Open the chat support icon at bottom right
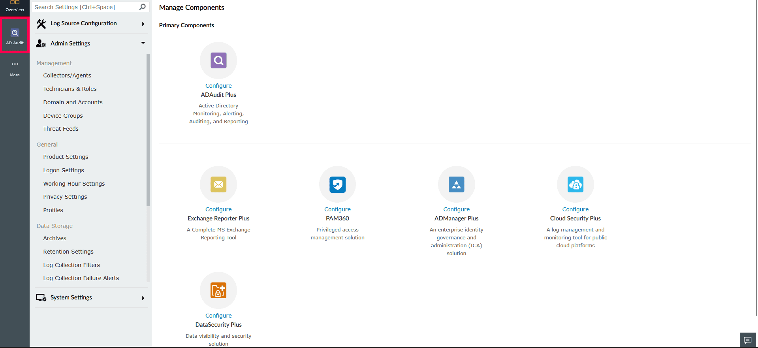The image size is (758, 348). 748,340
